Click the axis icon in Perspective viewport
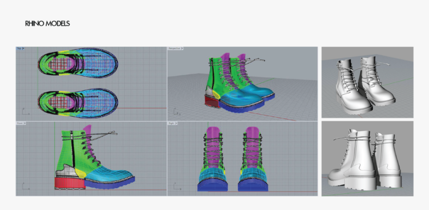This screenshot has width=429, height=210. pyautogui.click(x=177, y=112)
